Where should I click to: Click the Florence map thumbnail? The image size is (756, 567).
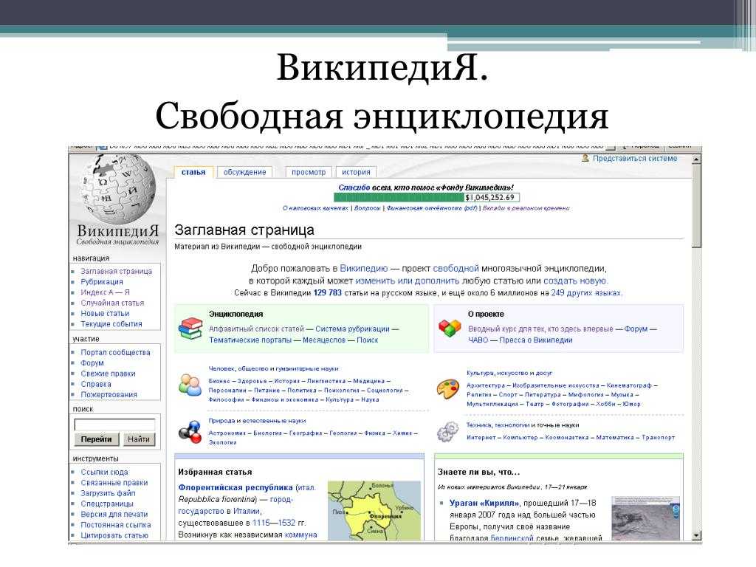(x=374, y=510)
